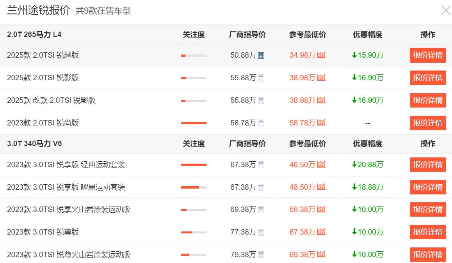Viewport: 452px width, 263px height.
Task: Click discount amount 20.88万
Action: tap(368, 164)
